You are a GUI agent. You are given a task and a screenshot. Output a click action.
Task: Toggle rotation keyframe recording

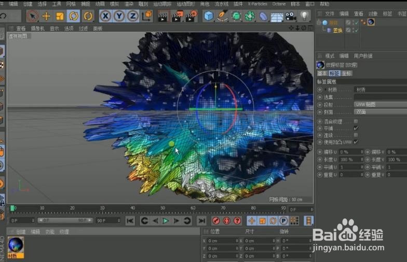point(273,220)
